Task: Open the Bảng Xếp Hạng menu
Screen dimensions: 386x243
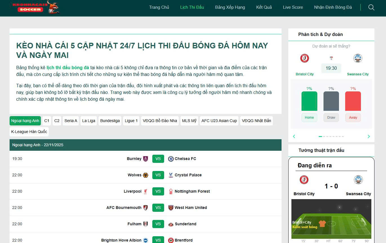Action: [x=230, y=7]
